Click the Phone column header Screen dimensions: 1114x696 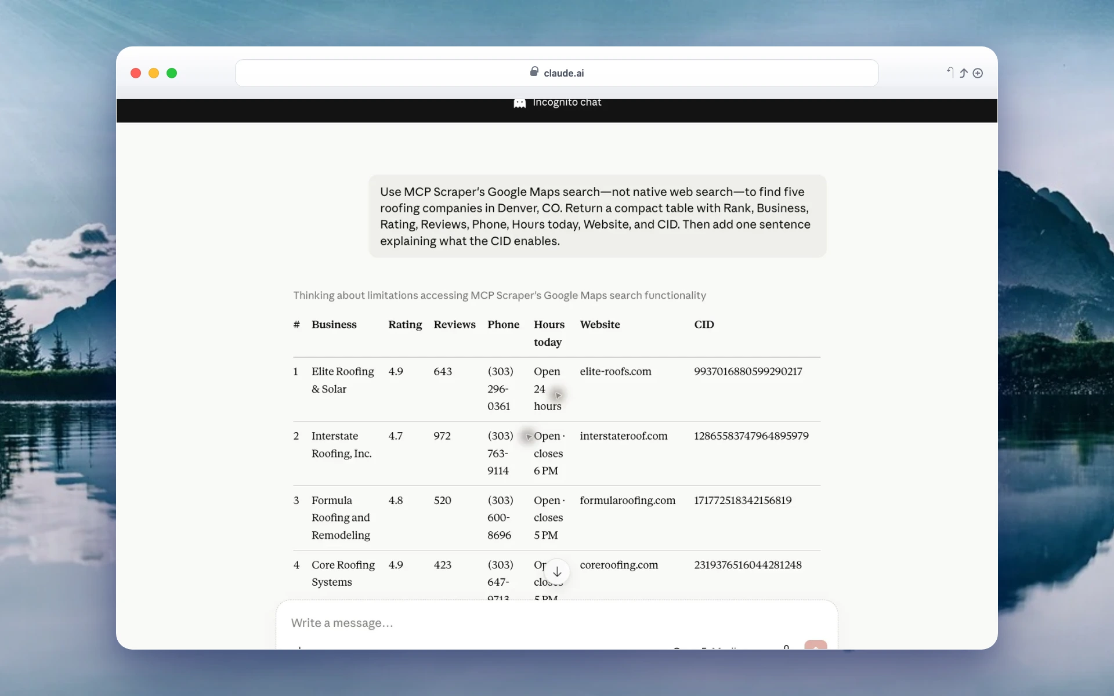503,324
